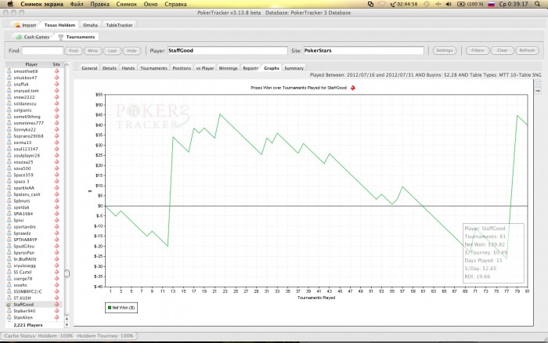Click the Clear filters button
Viewport: 548px width, 343px height.
click(x=503, y=50)
